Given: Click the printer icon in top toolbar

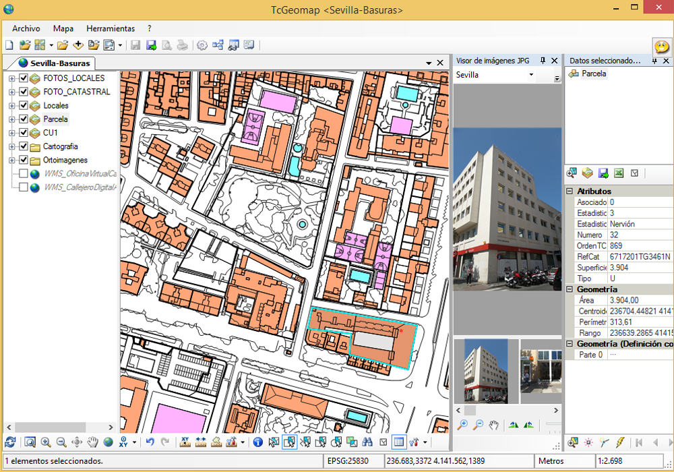Looking at the screenshot, I should pos(182,45).
